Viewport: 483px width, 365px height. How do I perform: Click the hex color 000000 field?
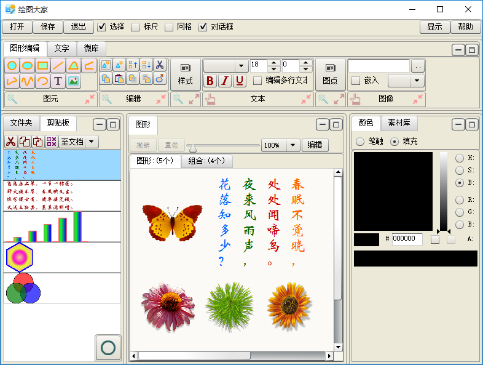(x=407, y=239)
